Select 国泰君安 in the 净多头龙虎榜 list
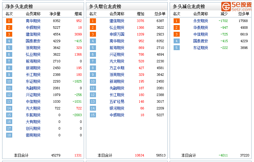 click(x=33, y=41)
